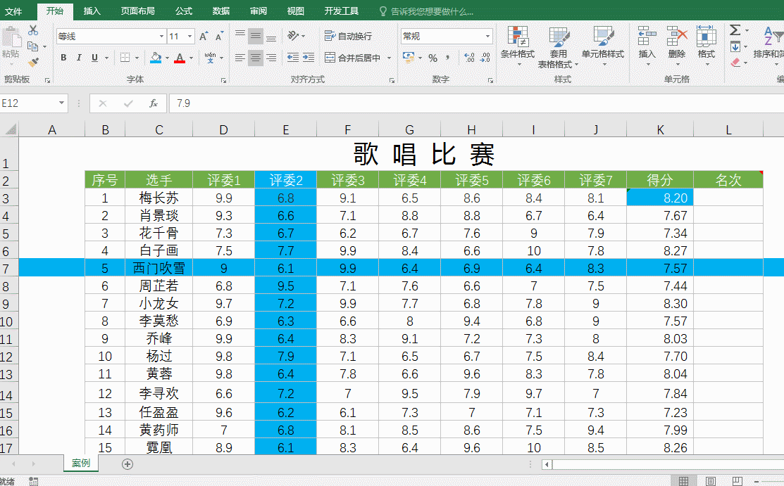Click the red font color swatch
This screenshot has width=784, height=486.
click(180, 58)
